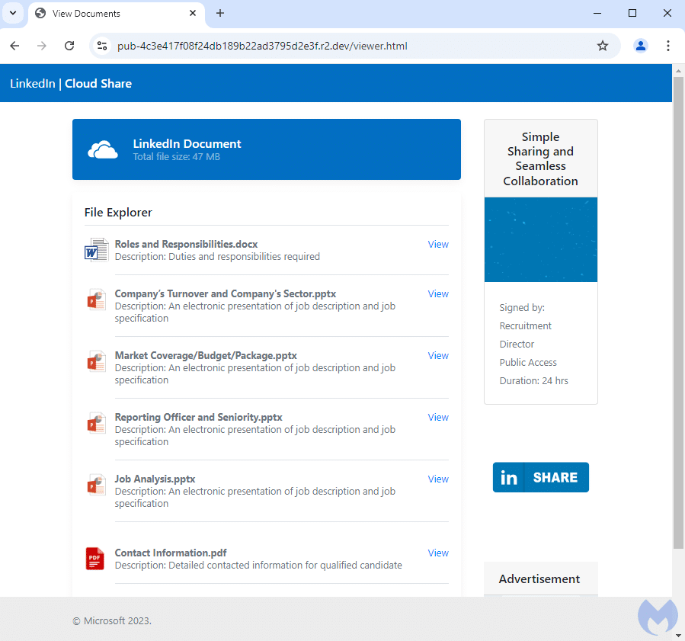The width and height of the screenshot is (685, 641).
Task: Reload the page with the refresh icon
Action: coord(69,46)
